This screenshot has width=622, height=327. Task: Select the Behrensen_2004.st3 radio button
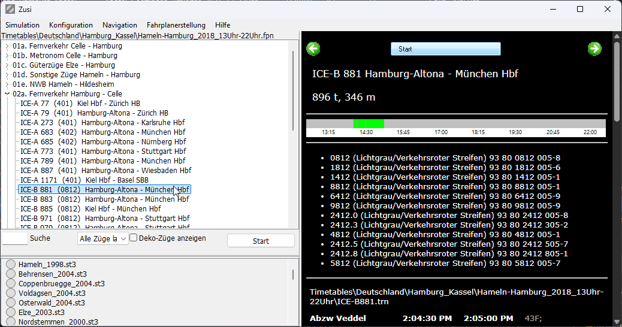coord(11,274)
